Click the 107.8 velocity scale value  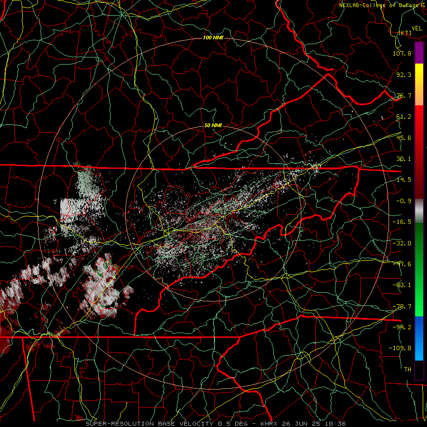[x=402, y=53]
